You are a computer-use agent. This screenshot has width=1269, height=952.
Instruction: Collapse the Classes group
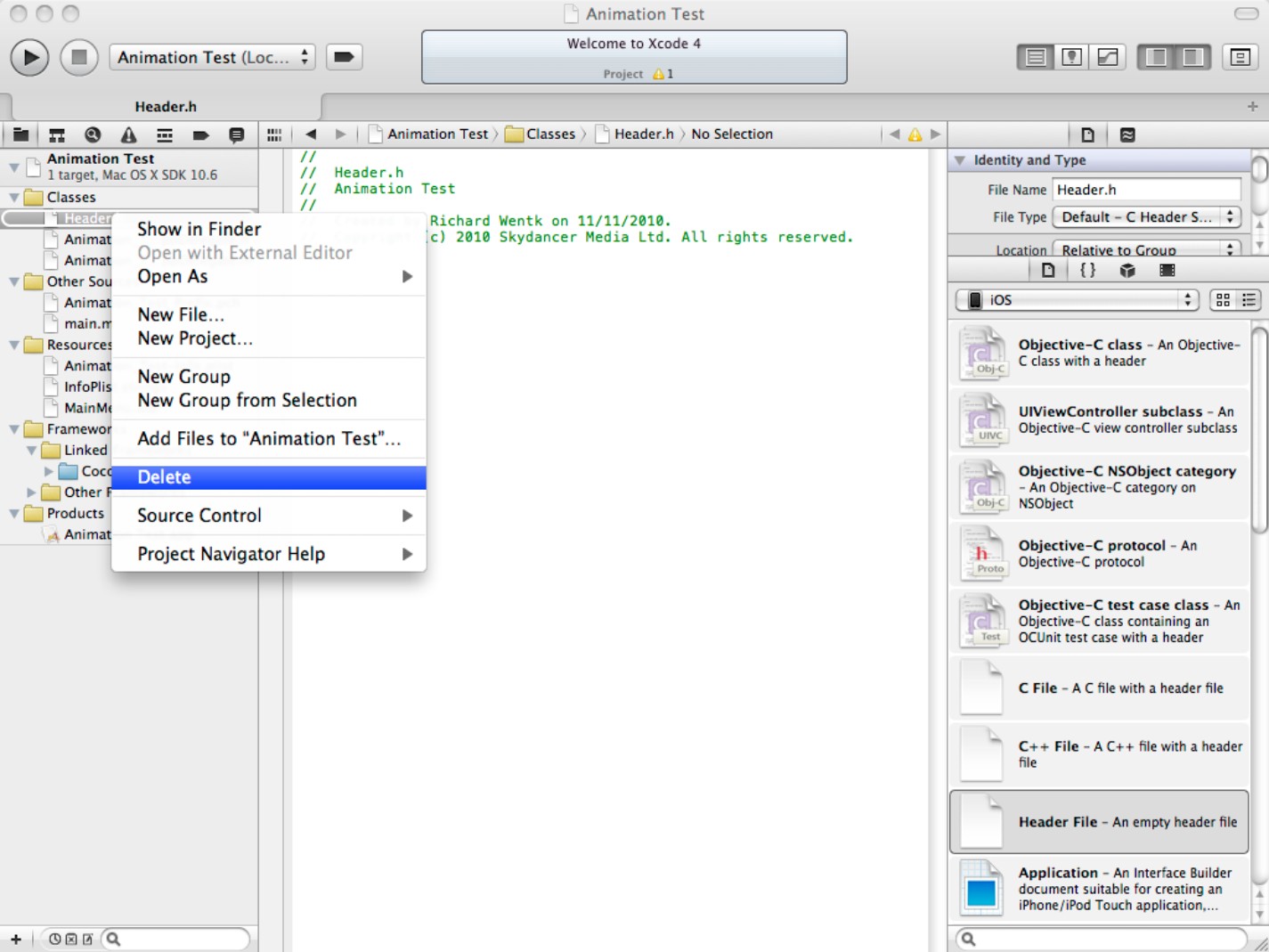point(14,198)
